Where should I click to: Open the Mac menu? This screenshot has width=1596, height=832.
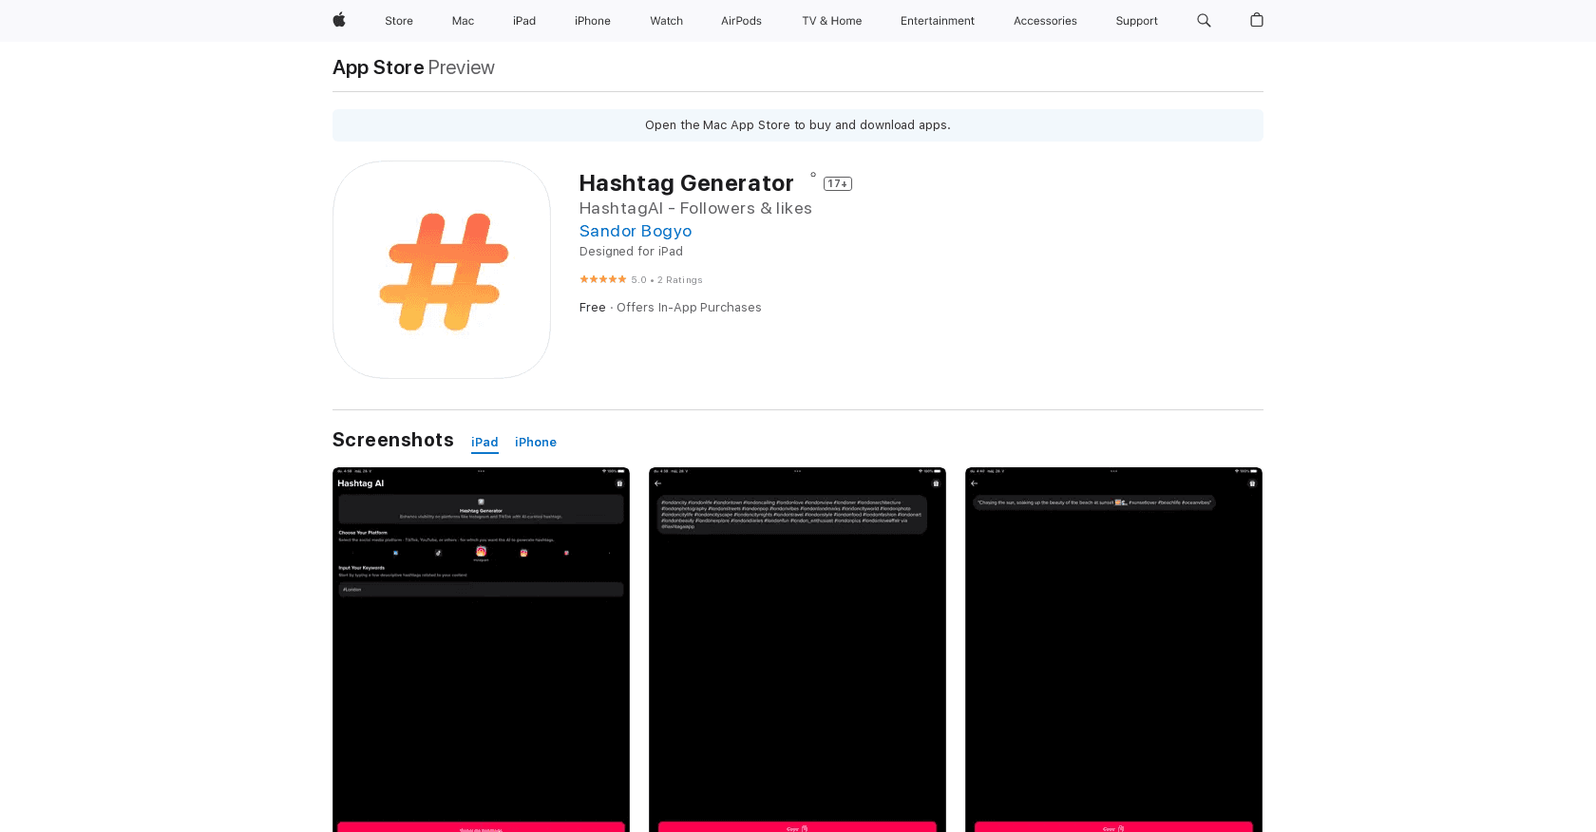pyautogui.click(x=463, y=21)
